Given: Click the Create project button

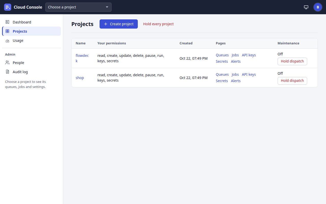Looking at the screenshot, I should click(119, 24).
